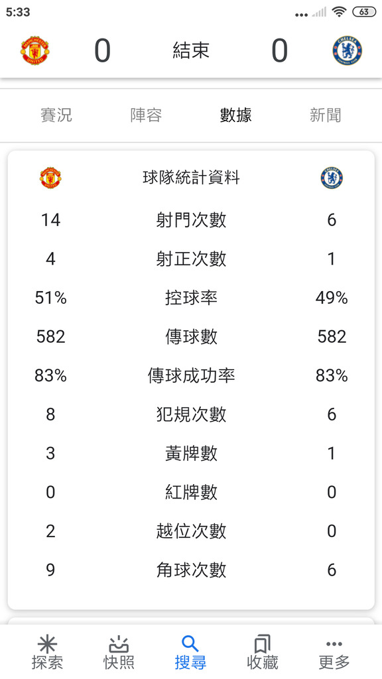Select the 射門次數 shots row
Viewport: 382px width, 679px height.
click(191, 220)
